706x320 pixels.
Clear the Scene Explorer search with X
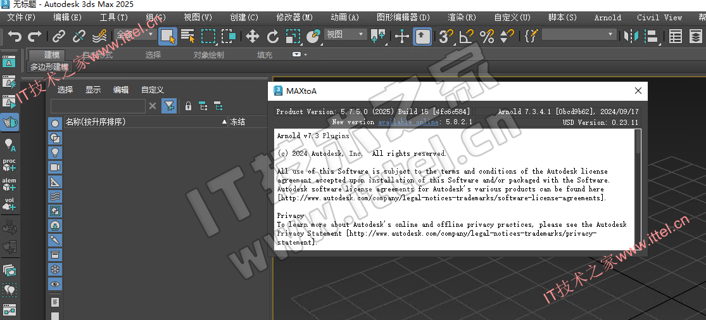pyautogui.click(x=153, y=106)
